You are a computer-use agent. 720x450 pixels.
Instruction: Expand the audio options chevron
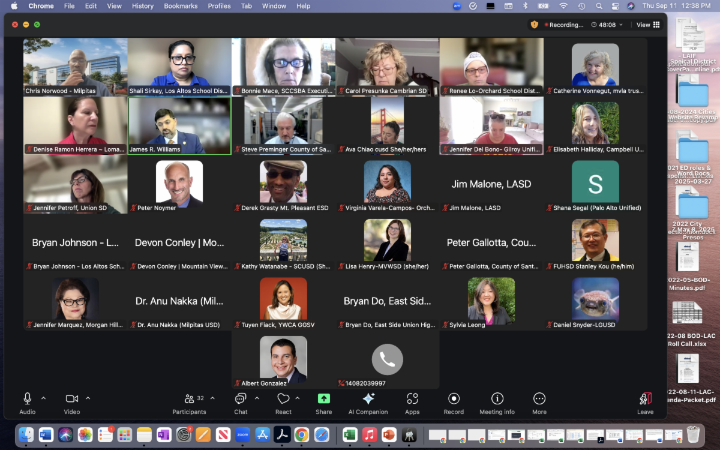tap(43, 398)
